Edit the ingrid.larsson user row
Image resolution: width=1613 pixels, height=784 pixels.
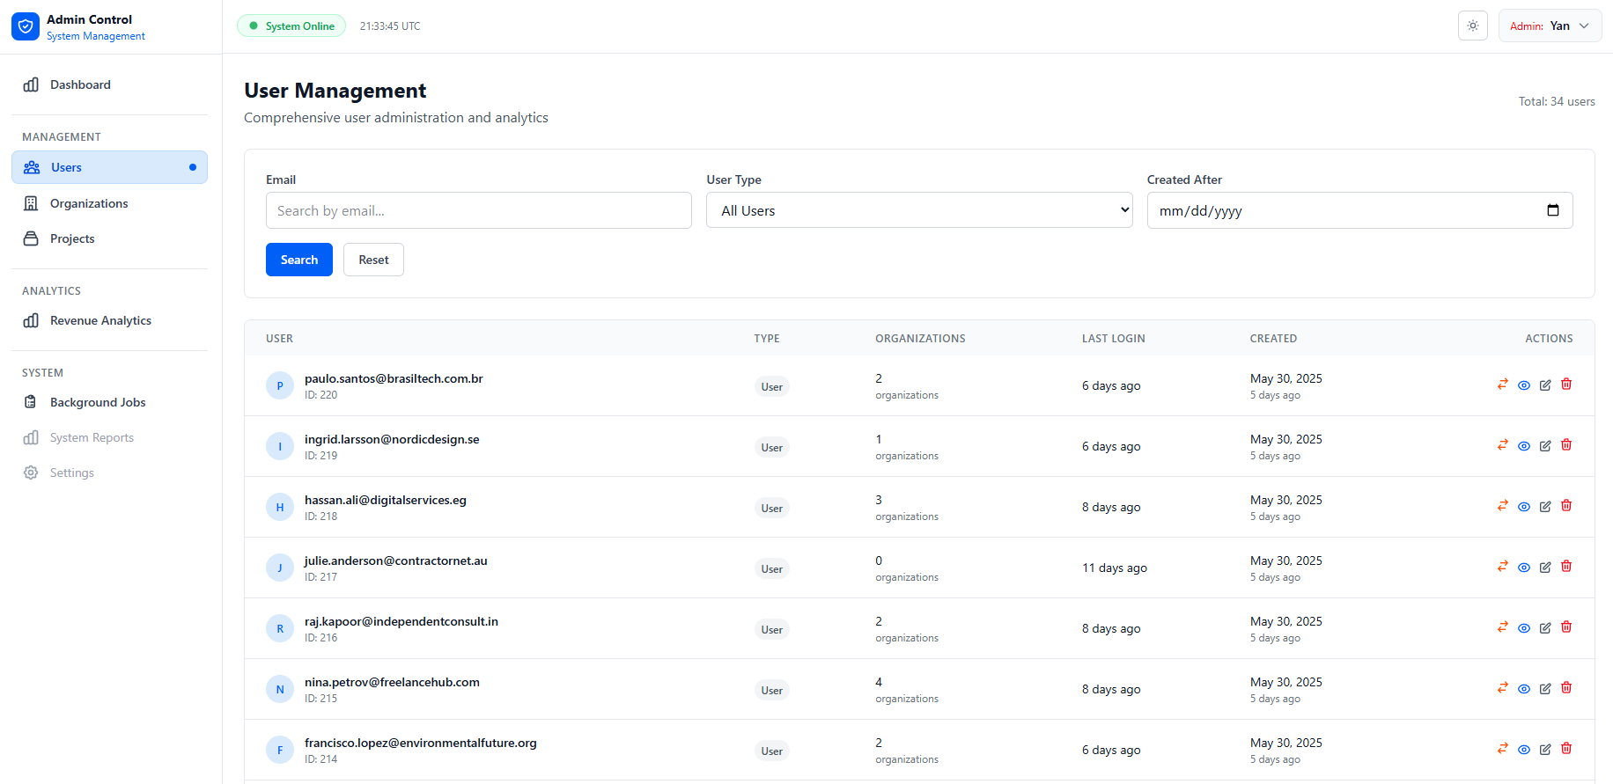[1545, 446]
